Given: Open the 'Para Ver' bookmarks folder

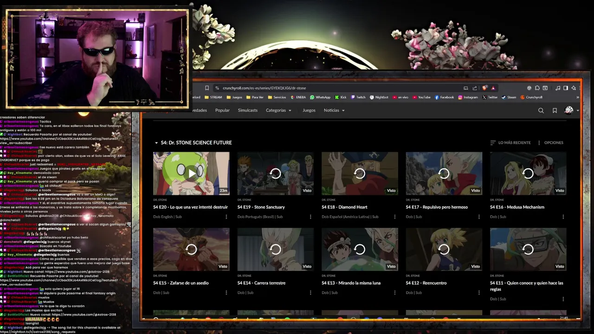Looking at the screenshot, I should [255, 97].
